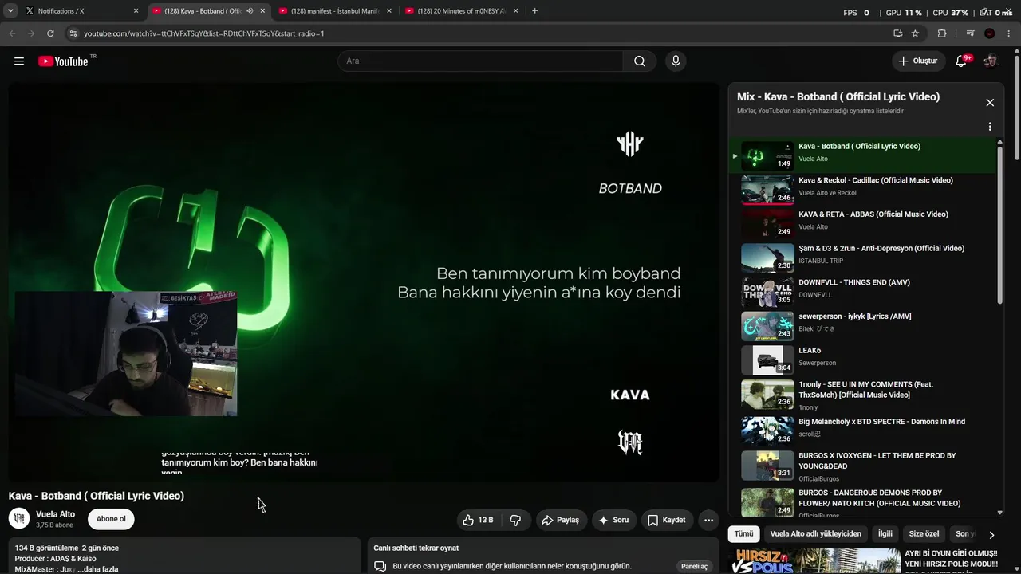Play 1nonly - SEE U IN MY COMMENTS
The image size is (1021, 574).
(x=862, y=395)
